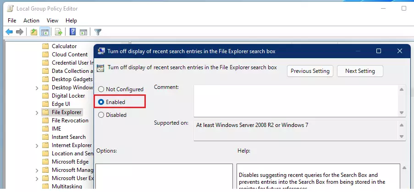Image resolution: width=414 pixels, height=192 pixels.
Task: Expand the File Explorer tree node
Action: click(37, 113)
